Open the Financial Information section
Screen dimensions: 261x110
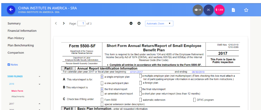click(22, 31)
